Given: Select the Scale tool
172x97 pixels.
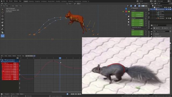Looking at the screenshot, I should (2, 22).
